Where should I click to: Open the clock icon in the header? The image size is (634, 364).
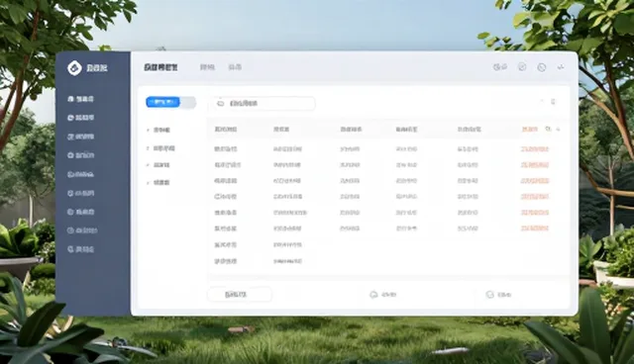point(542,67)
